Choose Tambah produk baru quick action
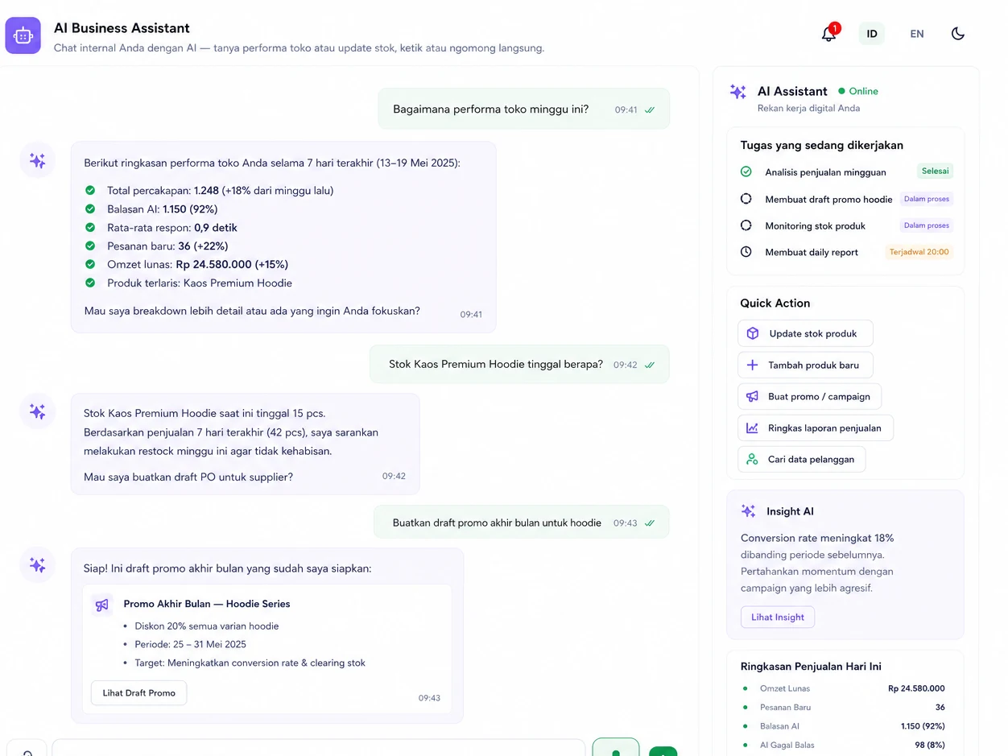Image resolution: width=1008 pixels, height=756 pixels. tap(805, 365)
